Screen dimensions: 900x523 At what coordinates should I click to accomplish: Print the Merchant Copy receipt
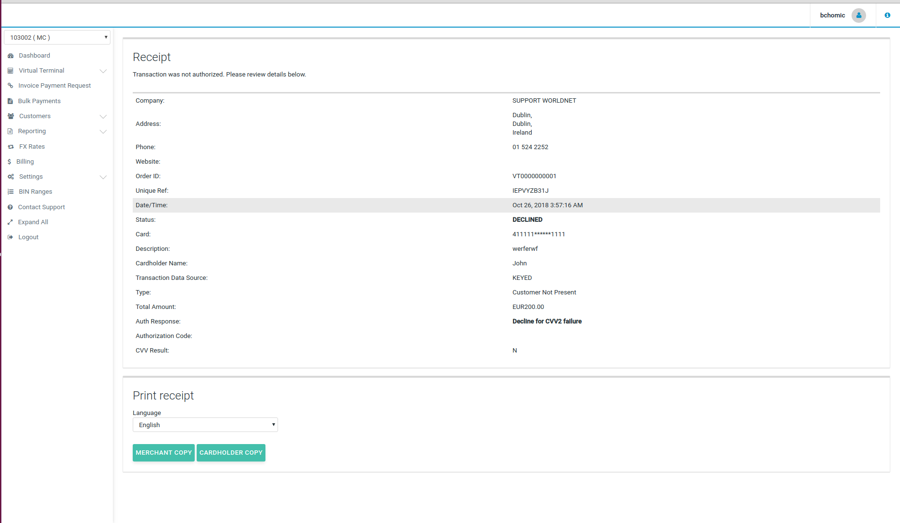[164, 453]
